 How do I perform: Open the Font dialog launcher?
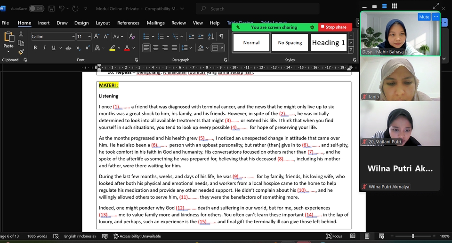(x=137, y=60)
